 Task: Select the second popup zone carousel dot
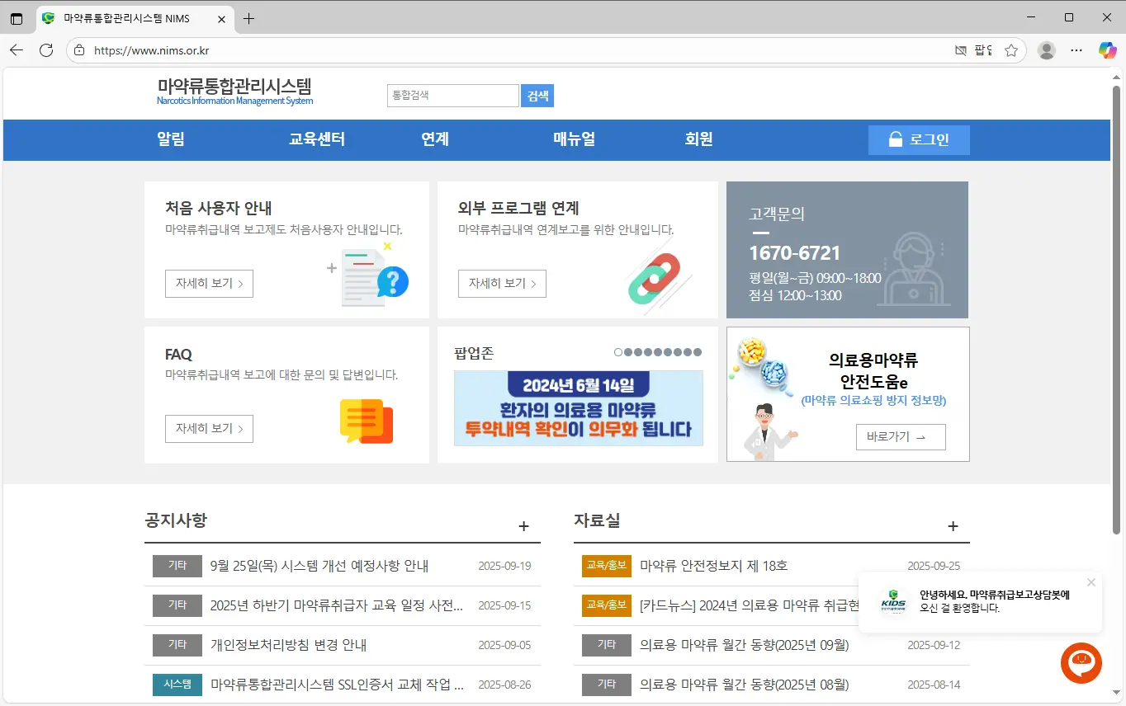628,352
